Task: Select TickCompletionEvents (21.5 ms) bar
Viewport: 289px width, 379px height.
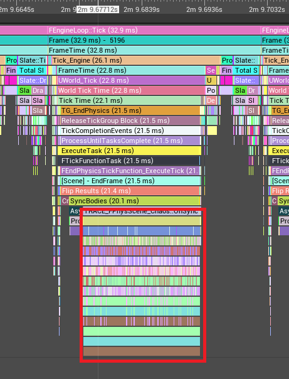Action: point(129,131)
